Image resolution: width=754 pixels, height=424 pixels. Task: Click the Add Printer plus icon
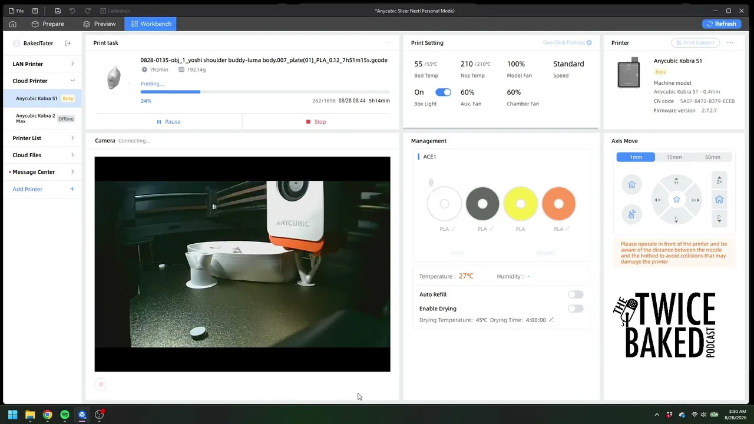click(x=72, y=189)
